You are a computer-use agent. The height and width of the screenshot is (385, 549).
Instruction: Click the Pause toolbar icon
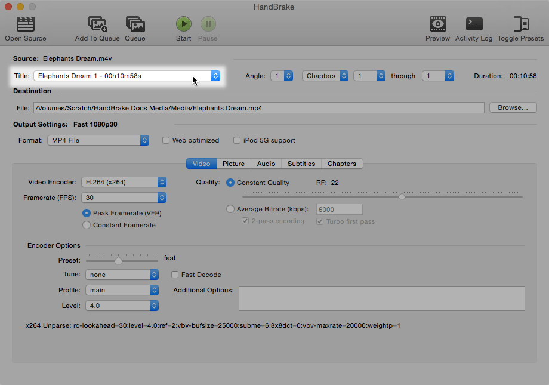208,24
